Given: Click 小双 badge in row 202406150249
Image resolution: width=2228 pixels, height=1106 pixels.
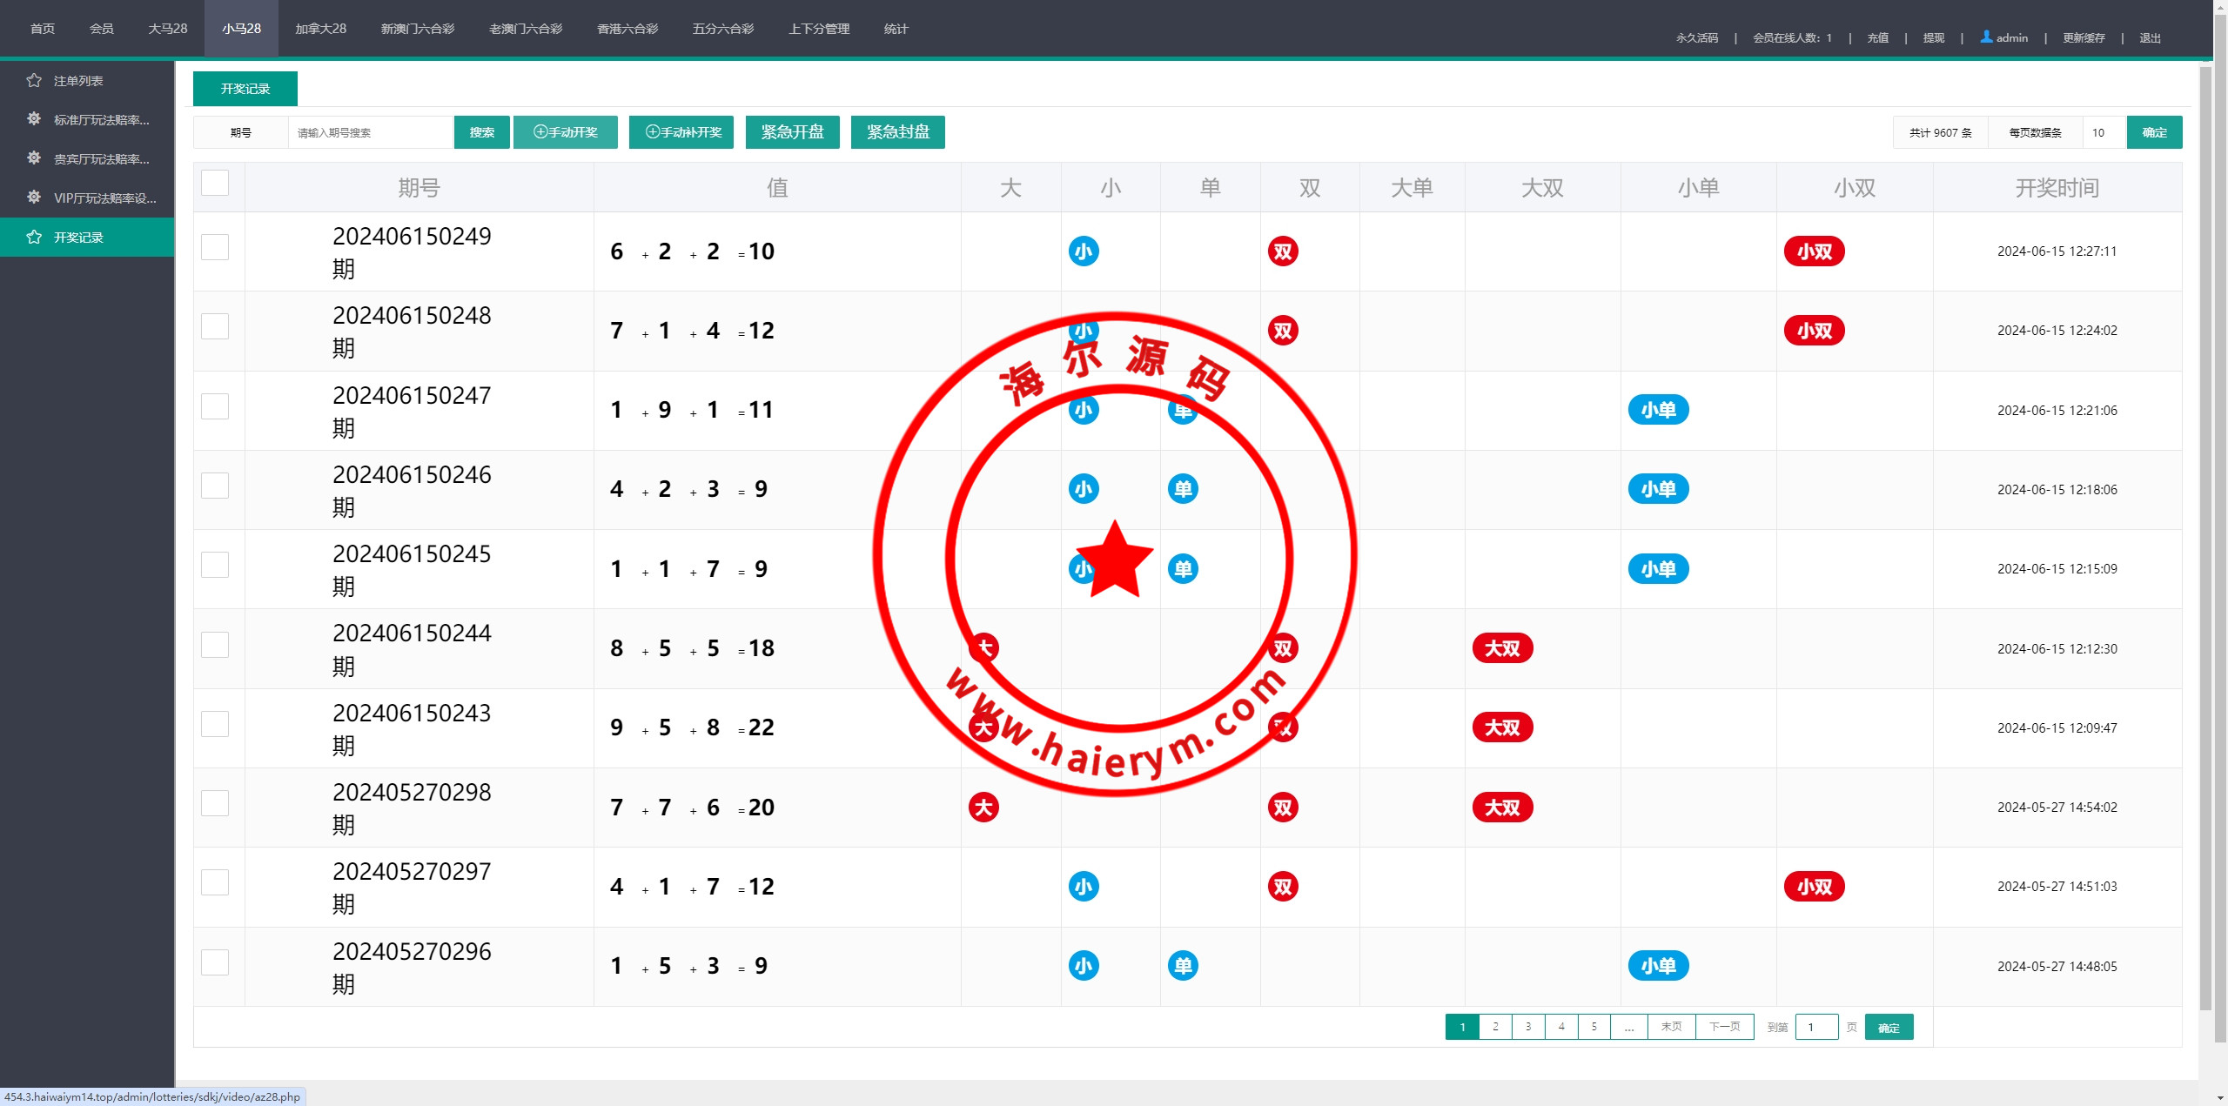Looking at the screenshot, I should click(1814, 251).
